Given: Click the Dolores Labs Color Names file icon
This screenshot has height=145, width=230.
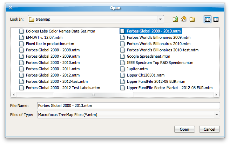Looking at the screenshot, I should tap(21, 31).
